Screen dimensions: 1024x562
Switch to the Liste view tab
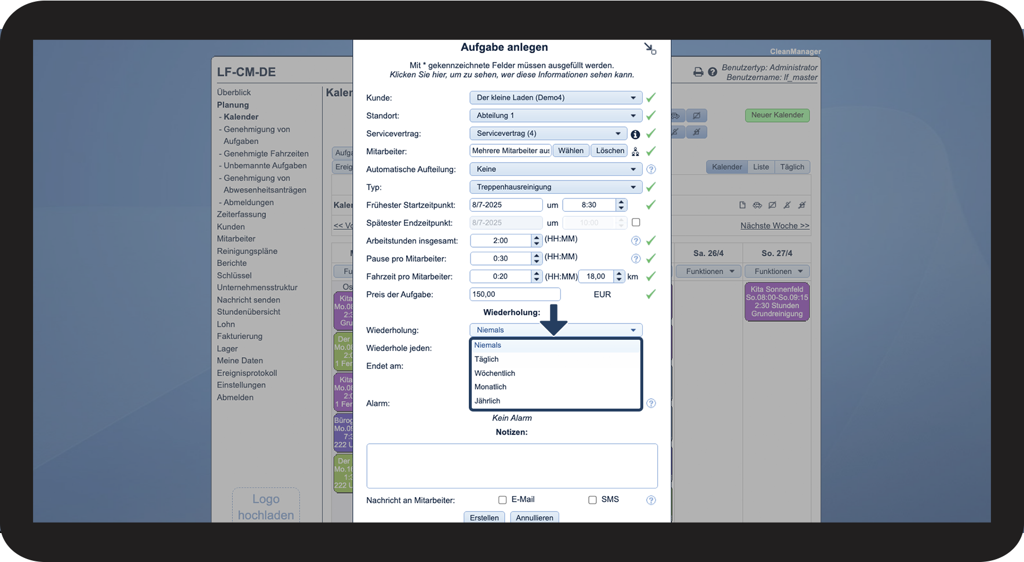[761, 167]
